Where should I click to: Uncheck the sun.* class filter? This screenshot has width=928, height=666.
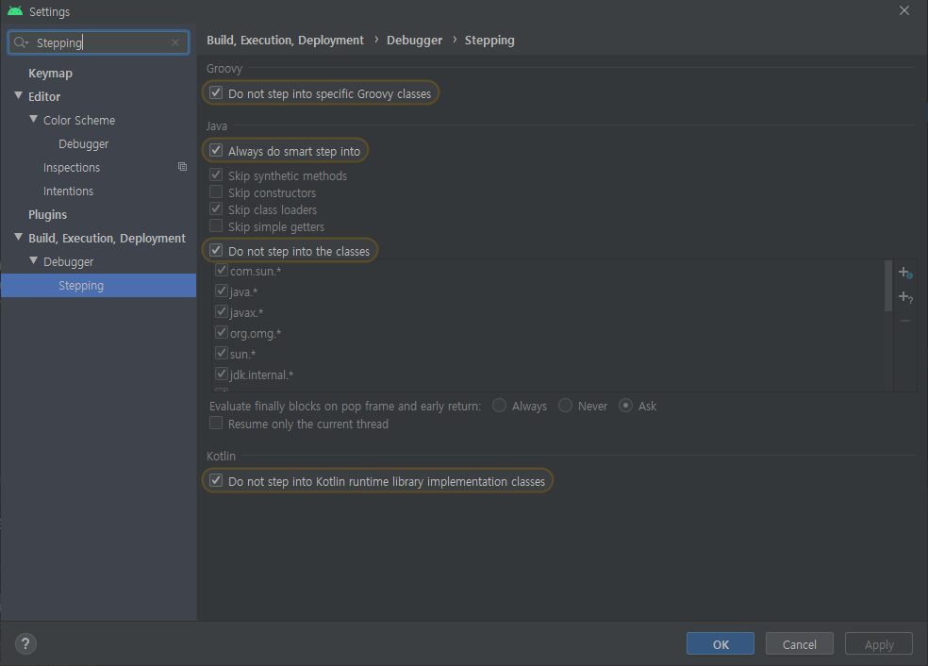pos(222,354)
